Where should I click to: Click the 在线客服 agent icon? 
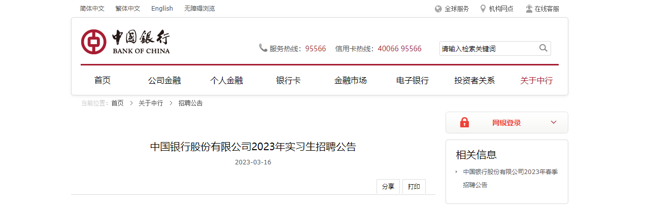click(x=529, y=9)
